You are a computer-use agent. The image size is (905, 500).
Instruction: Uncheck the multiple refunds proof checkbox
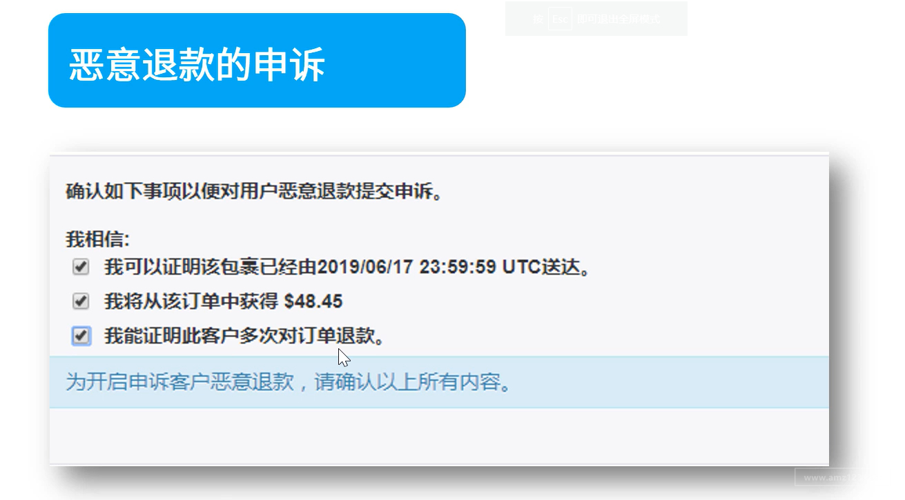tap(81, 336)
